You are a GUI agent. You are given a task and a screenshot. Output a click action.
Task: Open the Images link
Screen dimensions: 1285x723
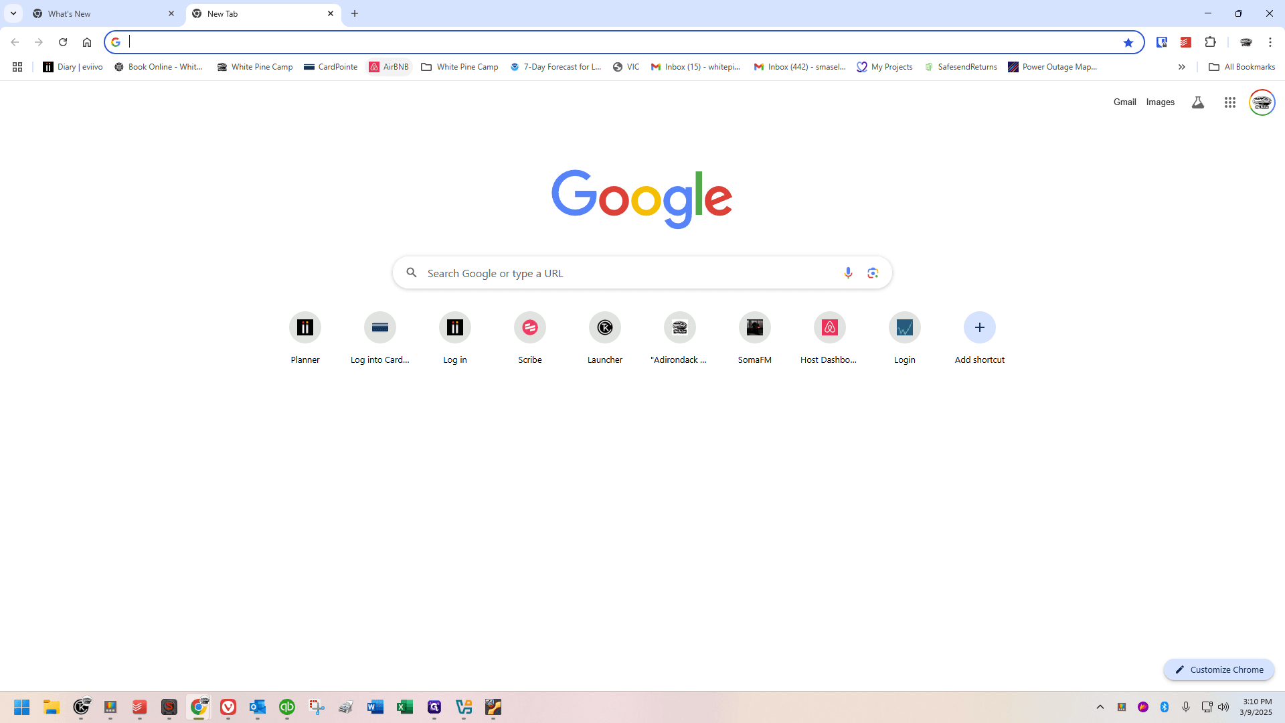[1161, 102]
